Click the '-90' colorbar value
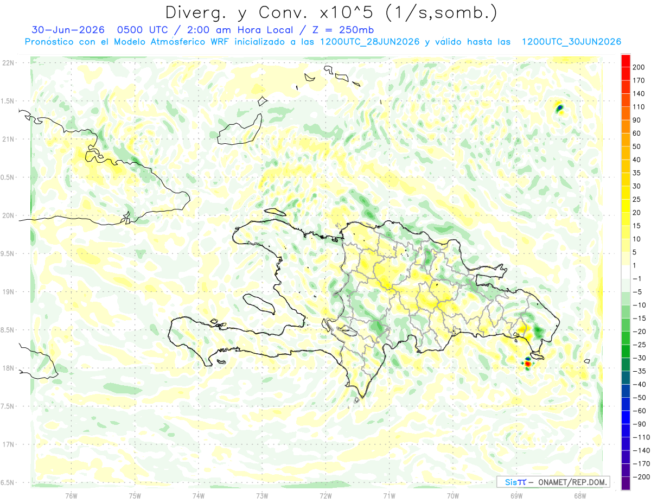Screen dimensions: 651x503 click(x=640, y=424)
